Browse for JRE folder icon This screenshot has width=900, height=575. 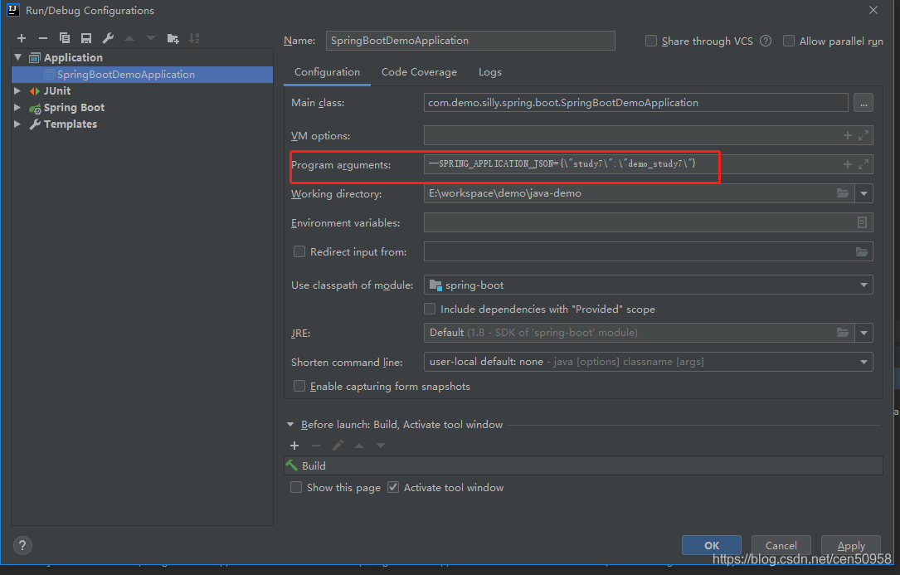pyautogui.click(x=843, y=333)
